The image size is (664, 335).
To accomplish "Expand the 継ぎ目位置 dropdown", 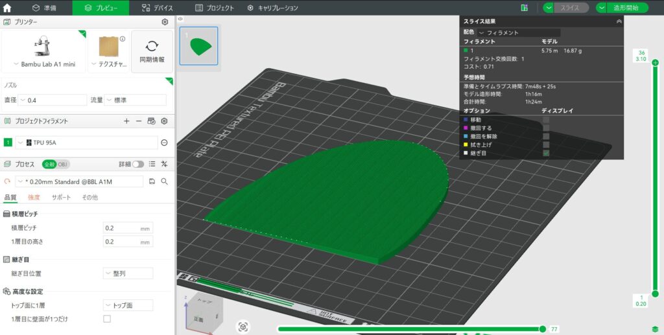I will pos(128,273).
